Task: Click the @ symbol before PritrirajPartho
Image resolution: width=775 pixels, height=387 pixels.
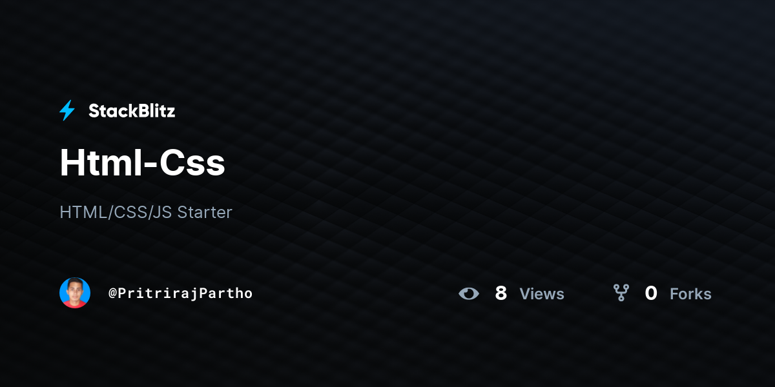Action: click(x=112, y=293)
